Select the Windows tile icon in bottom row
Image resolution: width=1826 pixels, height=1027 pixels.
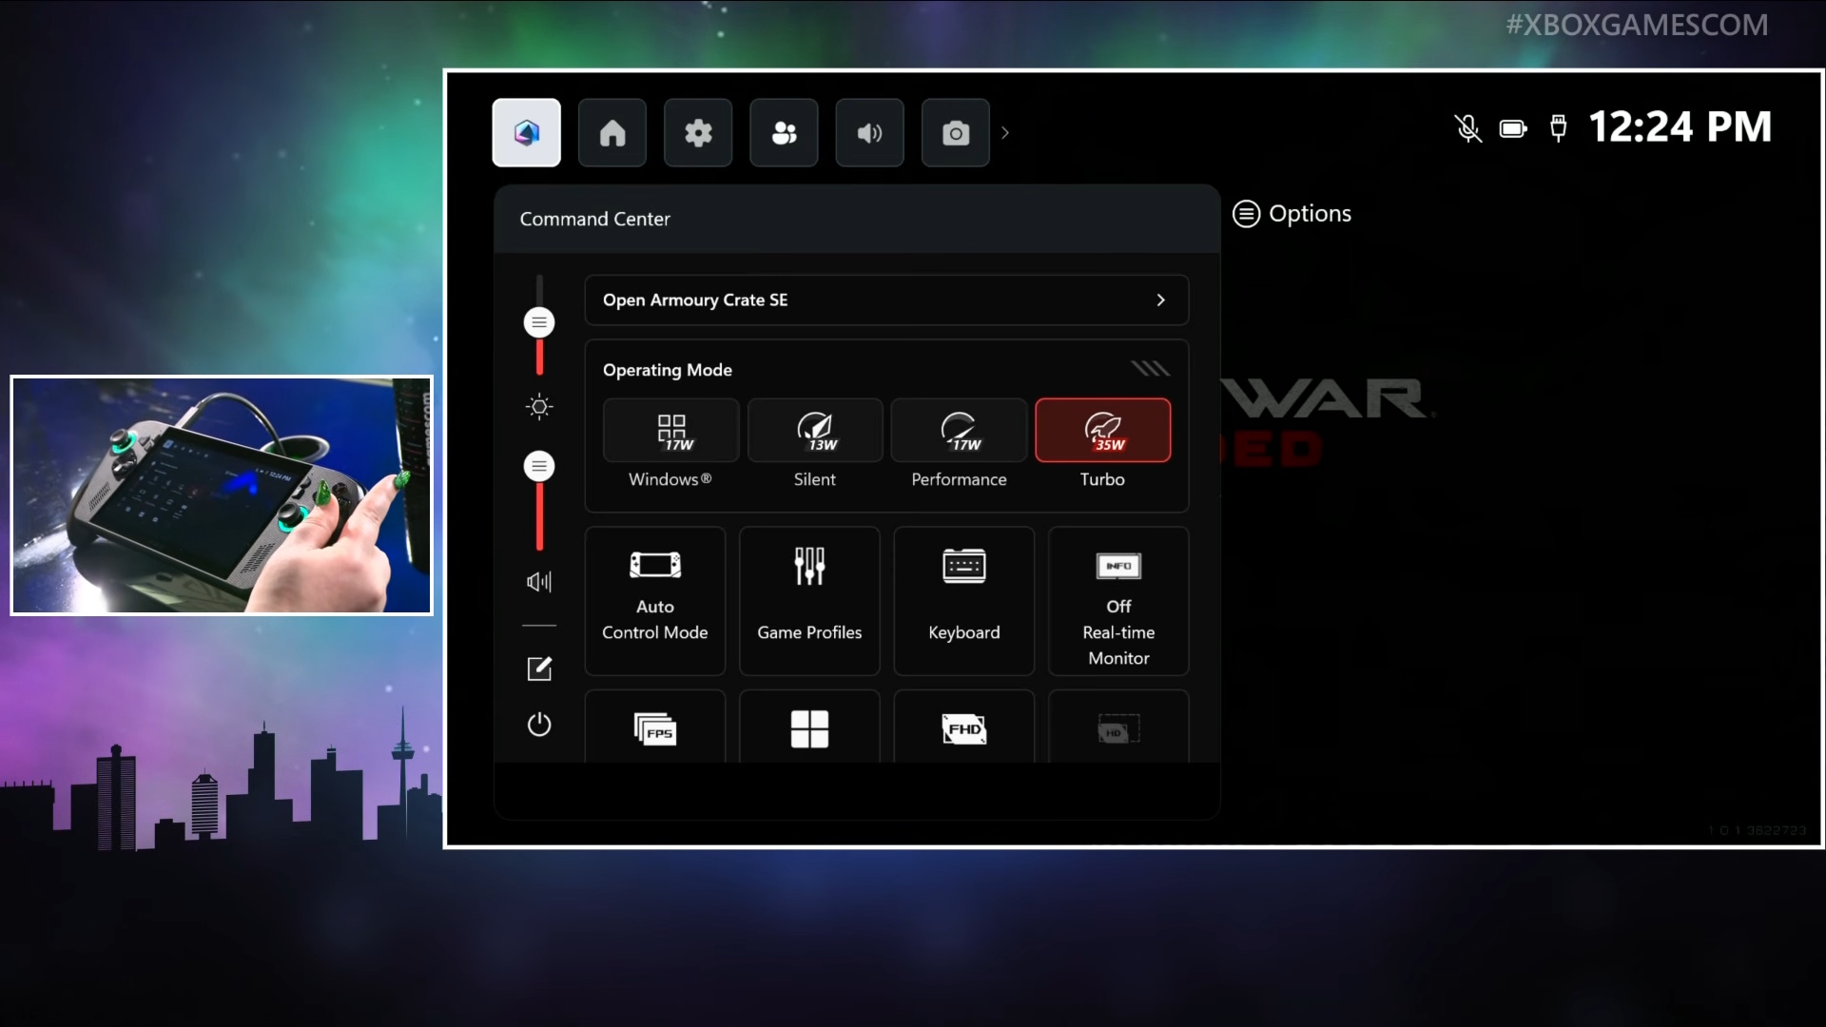pyautogui.click(x=809, y=728)
